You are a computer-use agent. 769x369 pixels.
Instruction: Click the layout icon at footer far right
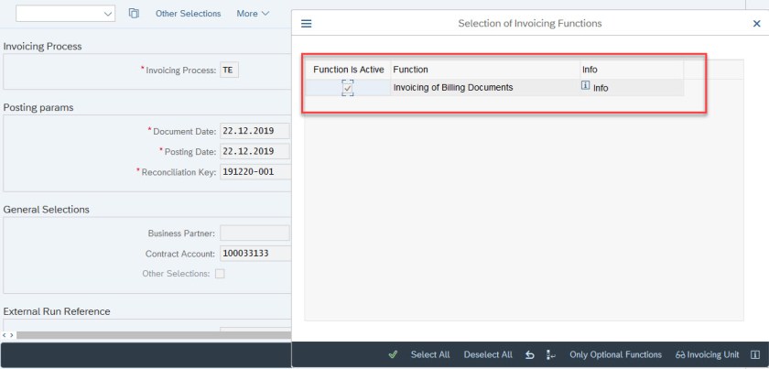pyautogui.click(x=754, y=355)
